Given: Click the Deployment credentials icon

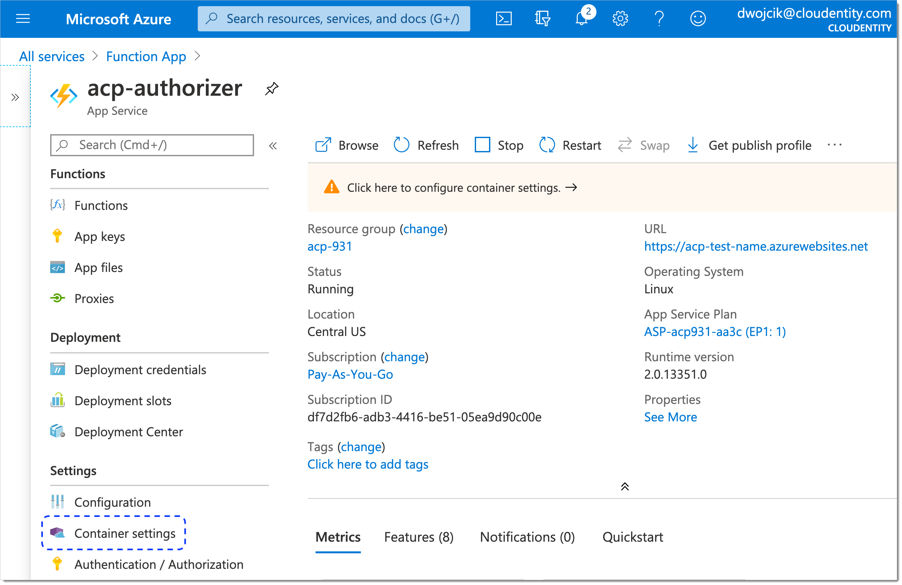Looking at the screenshot, I should pos(58,369).
